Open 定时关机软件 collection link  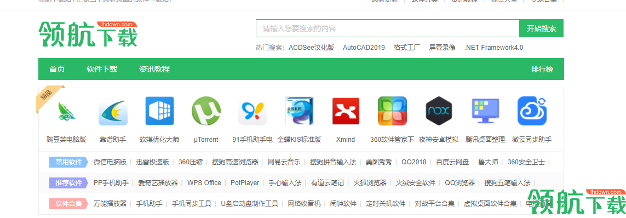pos(386,204)
